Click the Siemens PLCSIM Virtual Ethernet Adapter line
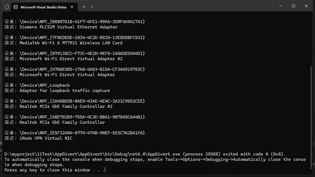Image resolution: width=315 pixels, height=177 pixels. [68, 27]
